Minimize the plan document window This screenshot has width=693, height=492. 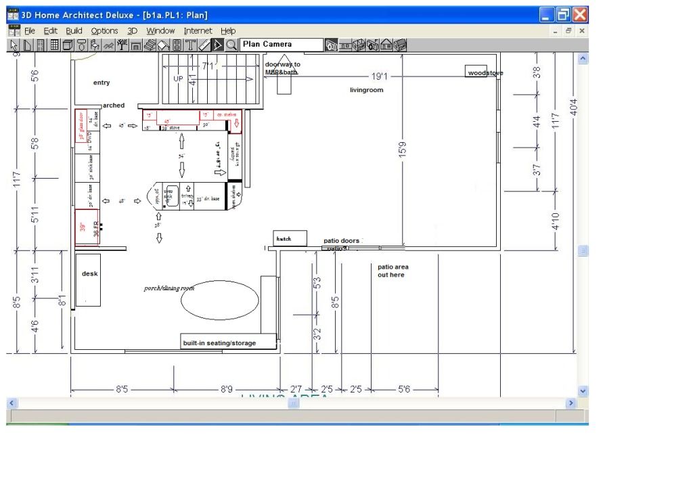(555, 31)
